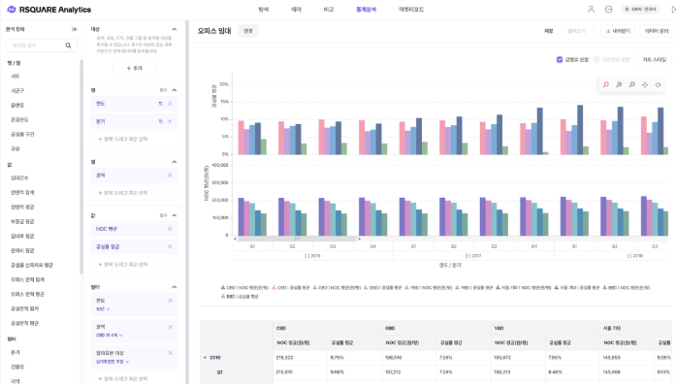The height and width of the screenshot is (384, 676).
Task: Click the chart horizontal scrollbar handle
Action: (297, 239)
